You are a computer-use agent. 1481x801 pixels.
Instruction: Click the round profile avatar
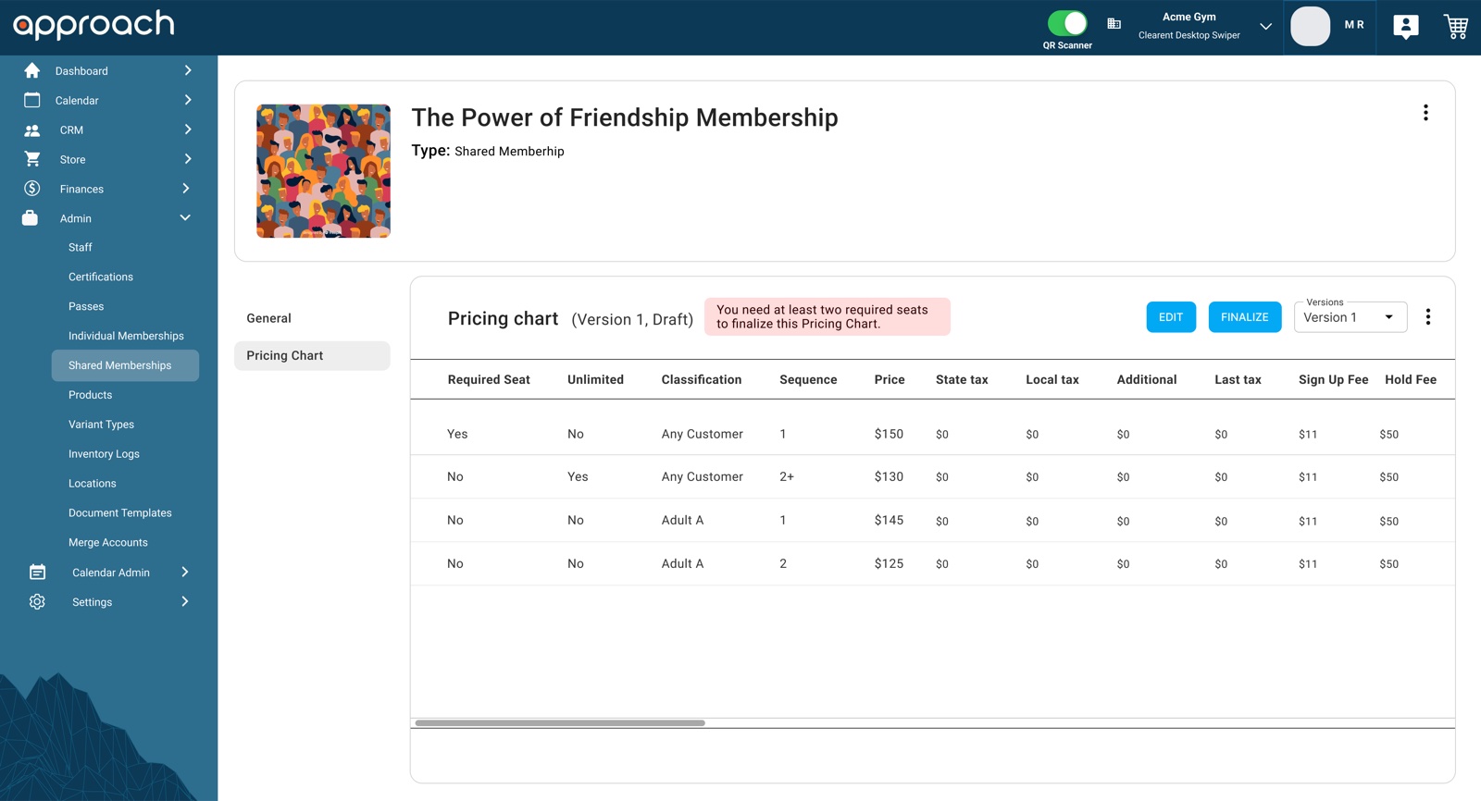[x=1311, y=27]
